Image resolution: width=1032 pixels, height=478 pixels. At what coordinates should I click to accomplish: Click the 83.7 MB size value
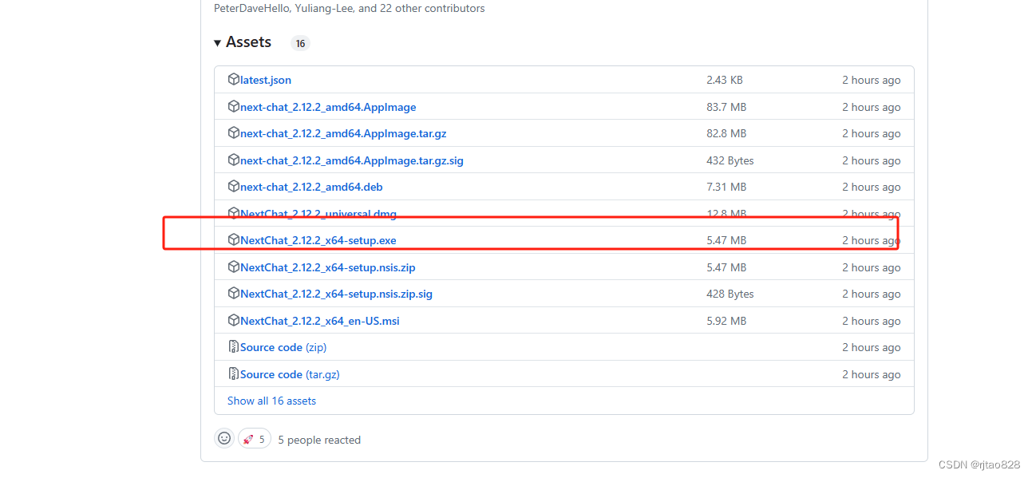[x=726, y=107]
